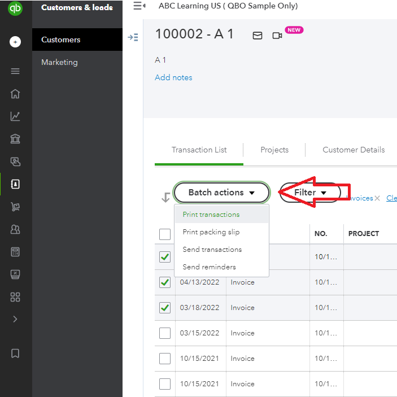This screenshot has height=397, width=397.
Task: Open the bank building icon in sidebar
Action: [x=15, y=139]
